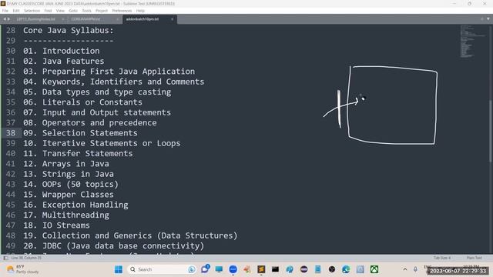493x277 pixels.
Task: Open the Tools menu
Action: pos(87,11)
